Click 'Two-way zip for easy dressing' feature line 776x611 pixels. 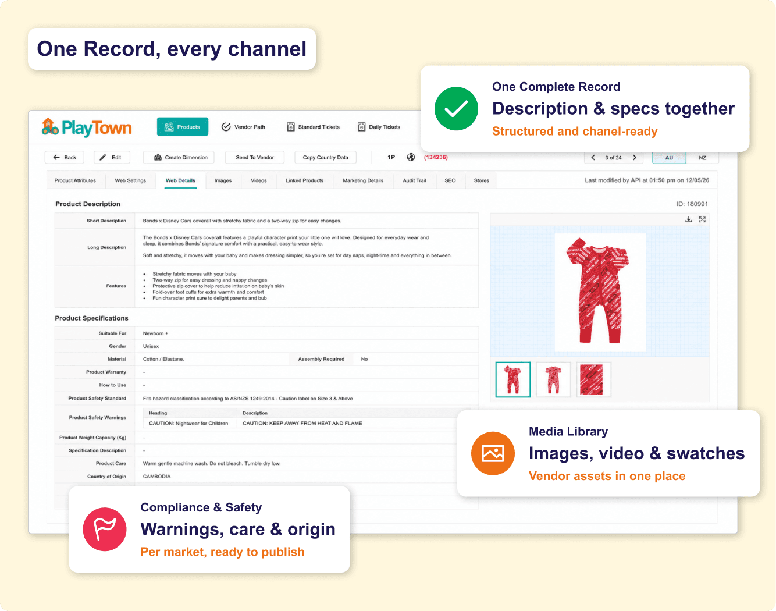click(x=210, y=280)
